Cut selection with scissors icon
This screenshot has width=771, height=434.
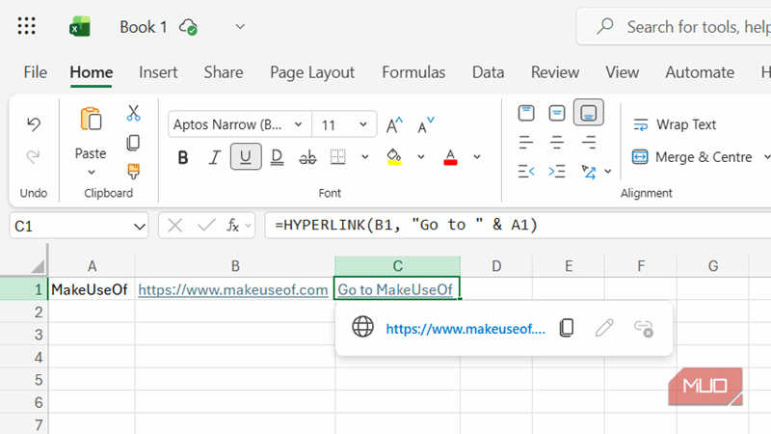pos(133,113)
